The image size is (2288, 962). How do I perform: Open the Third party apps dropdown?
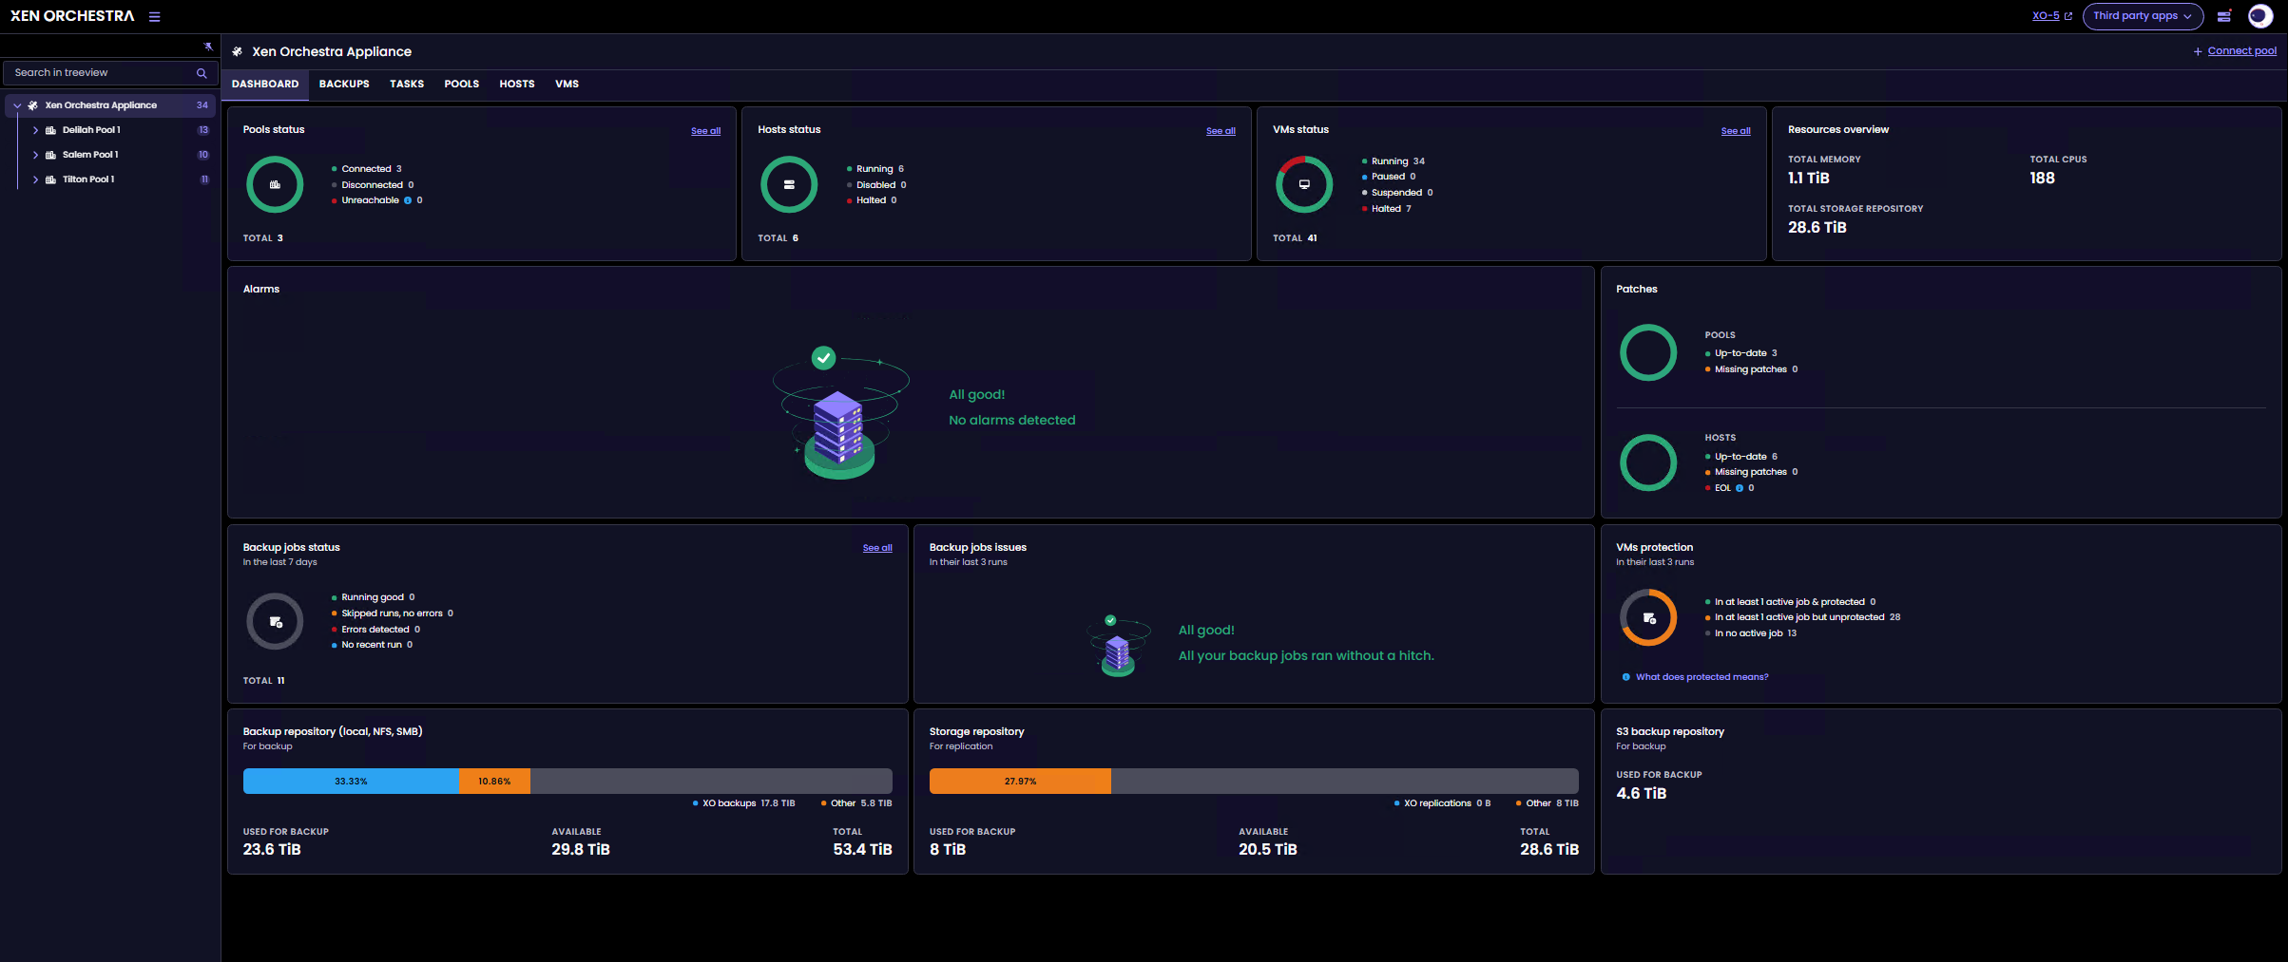(x=2142, y=16)
